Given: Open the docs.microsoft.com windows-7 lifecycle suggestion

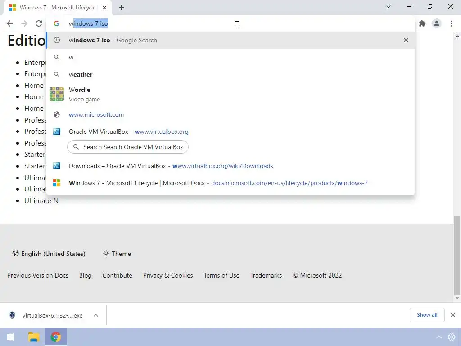Looking at the screenshot, I should [x=230, y=183].
